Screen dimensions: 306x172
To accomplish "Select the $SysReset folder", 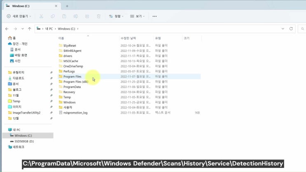I will 70,46.
